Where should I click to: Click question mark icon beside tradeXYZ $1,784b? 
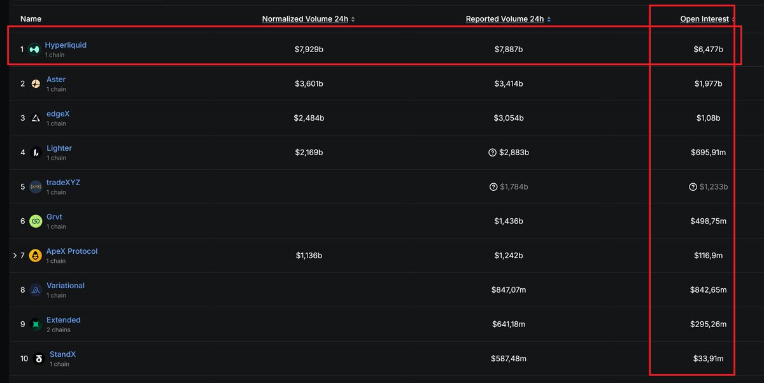(493, 187)
